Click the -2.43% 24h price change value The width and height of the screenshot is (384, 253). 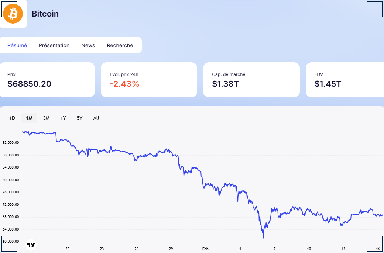(x=124, y=84)
